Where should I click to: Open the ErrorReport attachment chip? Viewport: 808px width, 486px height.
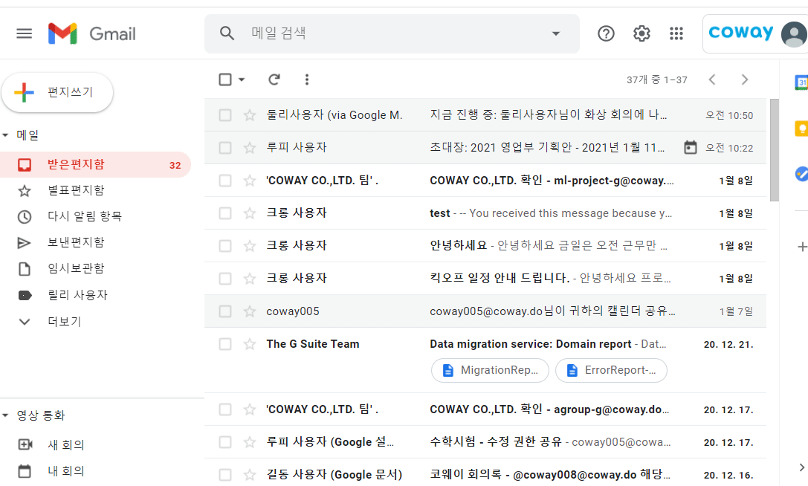click(x=611, y=370)
